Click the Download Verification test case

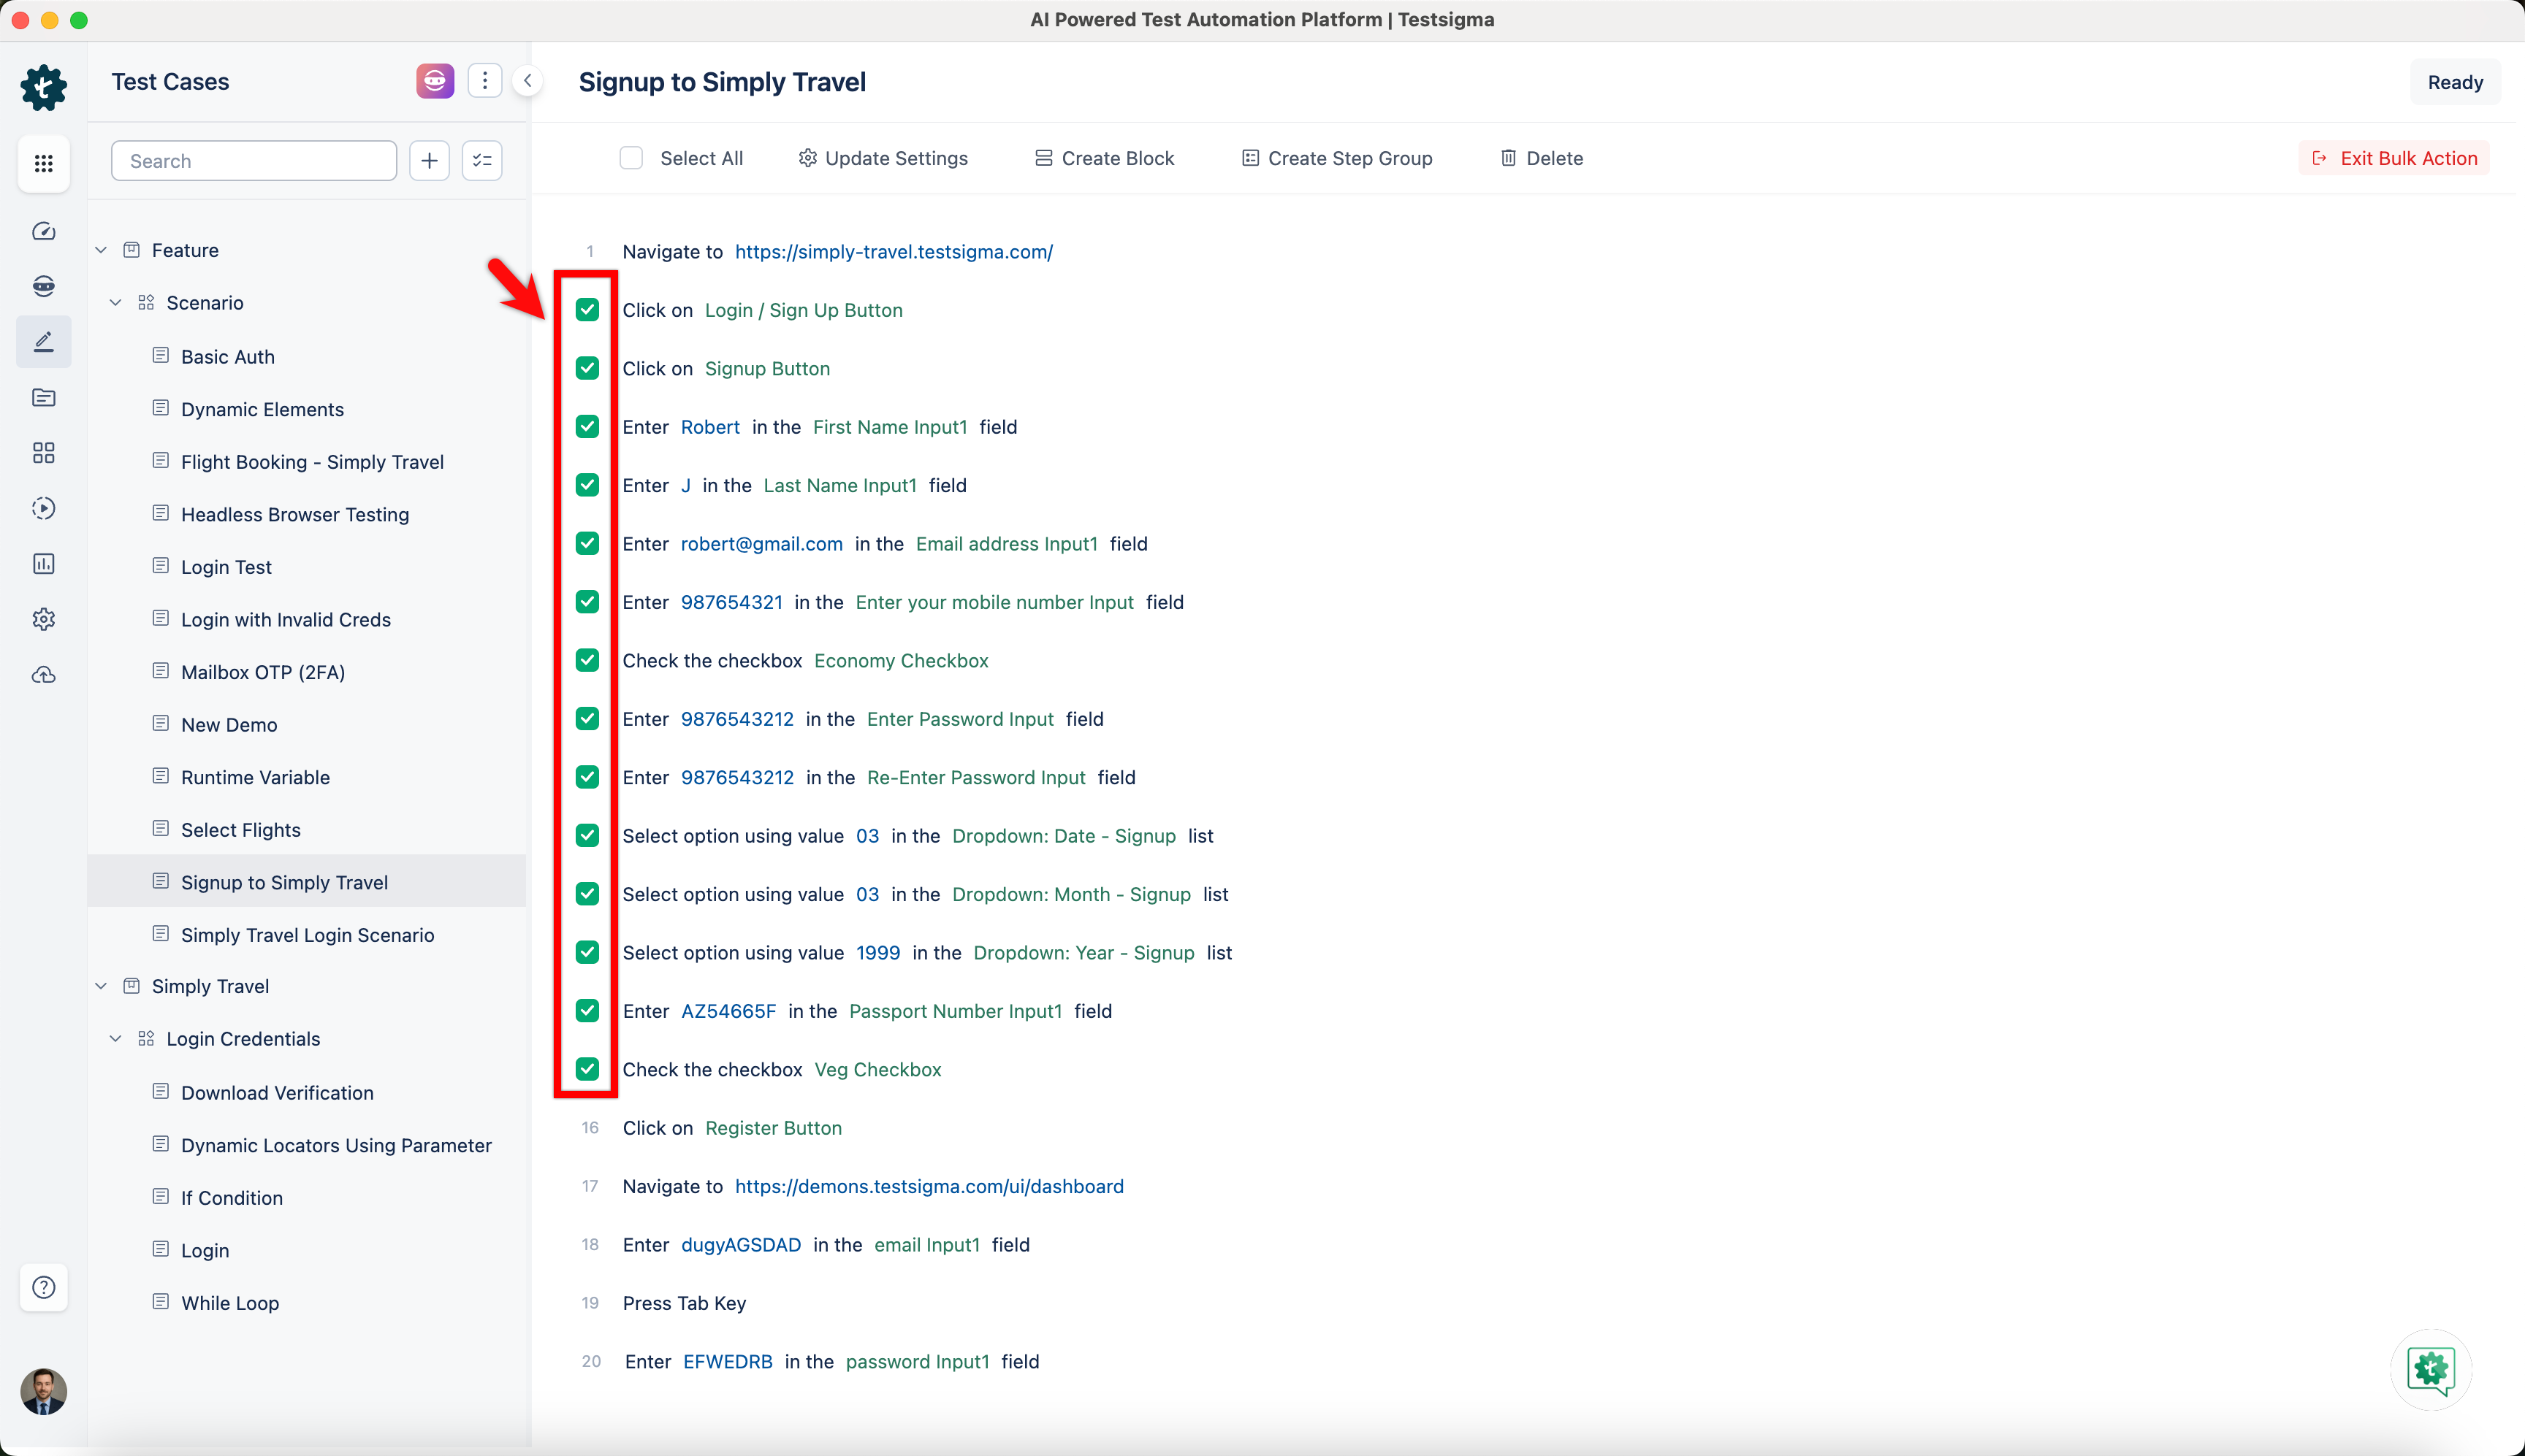277,1093
